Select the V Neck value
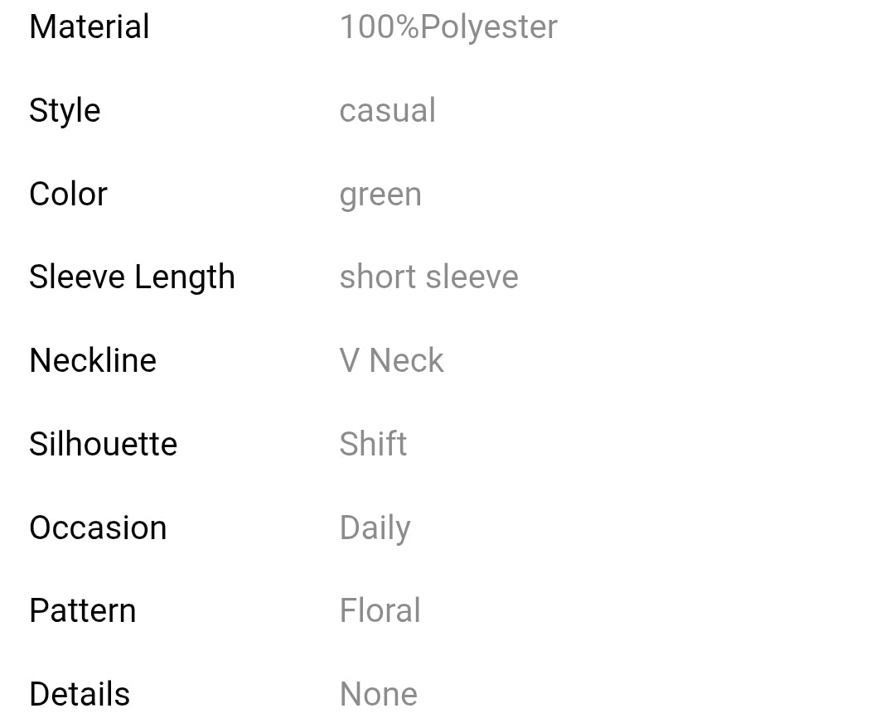The height and width of the screenshot is (718, 895). (x=391, y=361)
